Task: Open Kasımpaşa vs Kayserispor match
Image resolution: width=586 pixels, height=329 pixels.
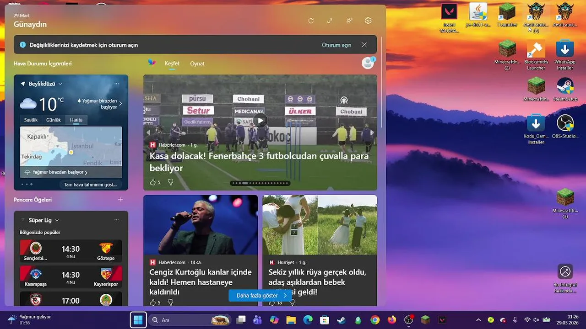Action: coord(71,277)
